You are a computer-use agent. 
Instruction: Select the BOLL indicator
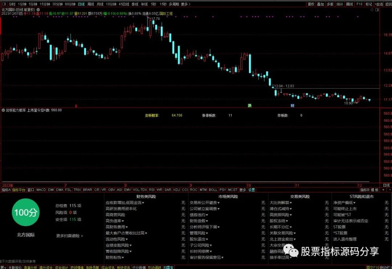pos(213,190)
